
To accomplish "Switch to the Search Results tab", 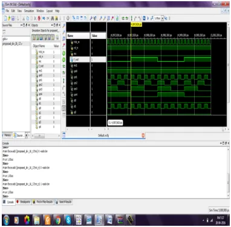I will coord(63,202).
